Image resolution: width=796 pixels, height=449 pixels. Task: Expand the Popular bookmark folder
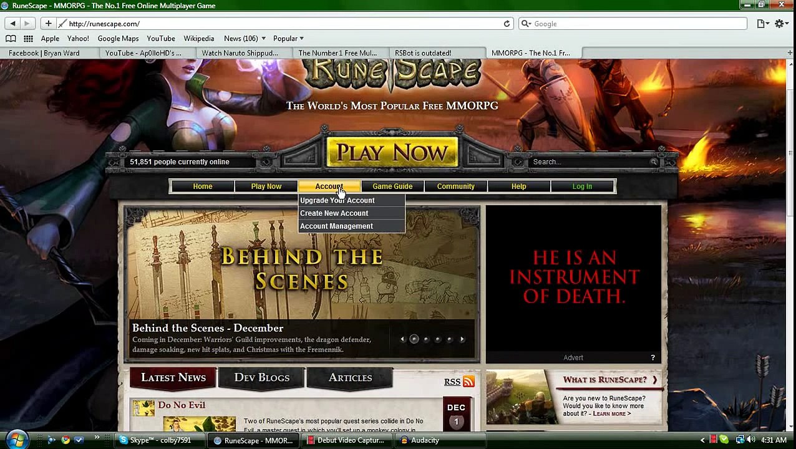point(288,39)
